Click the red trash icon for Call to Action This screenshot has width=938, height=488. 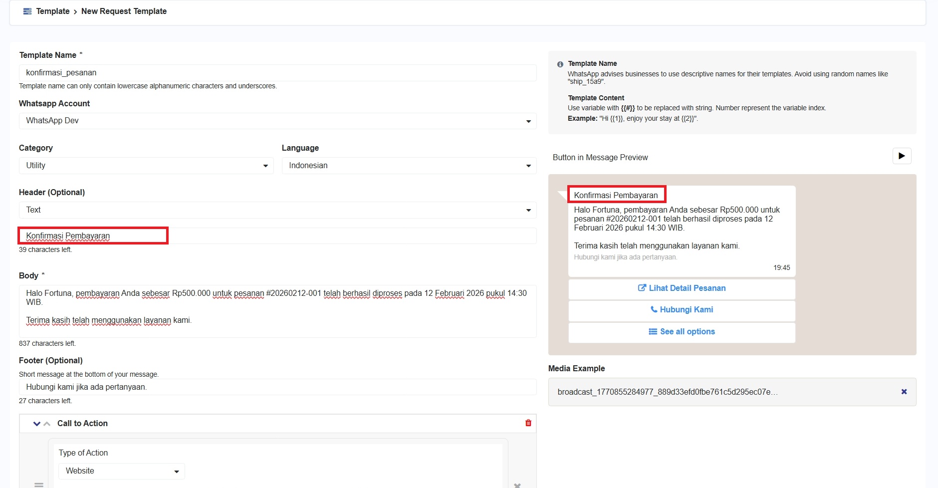click(x=528, y=423)
